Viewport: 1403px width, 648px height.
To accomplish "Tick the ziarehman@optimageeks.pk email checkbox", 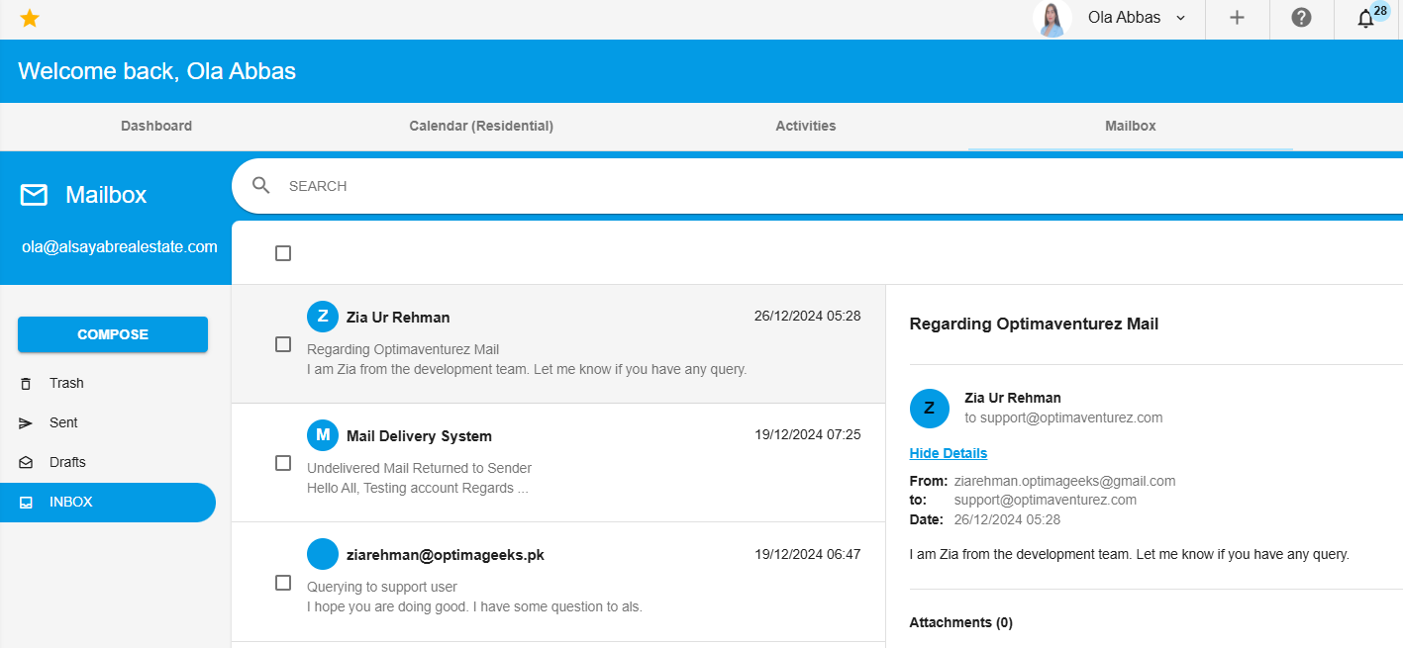I will tap(283, 583).
